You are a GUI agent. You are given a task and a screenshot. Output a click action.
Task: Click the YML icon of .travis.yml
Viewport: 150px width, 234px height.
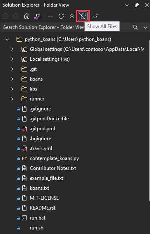24,148
